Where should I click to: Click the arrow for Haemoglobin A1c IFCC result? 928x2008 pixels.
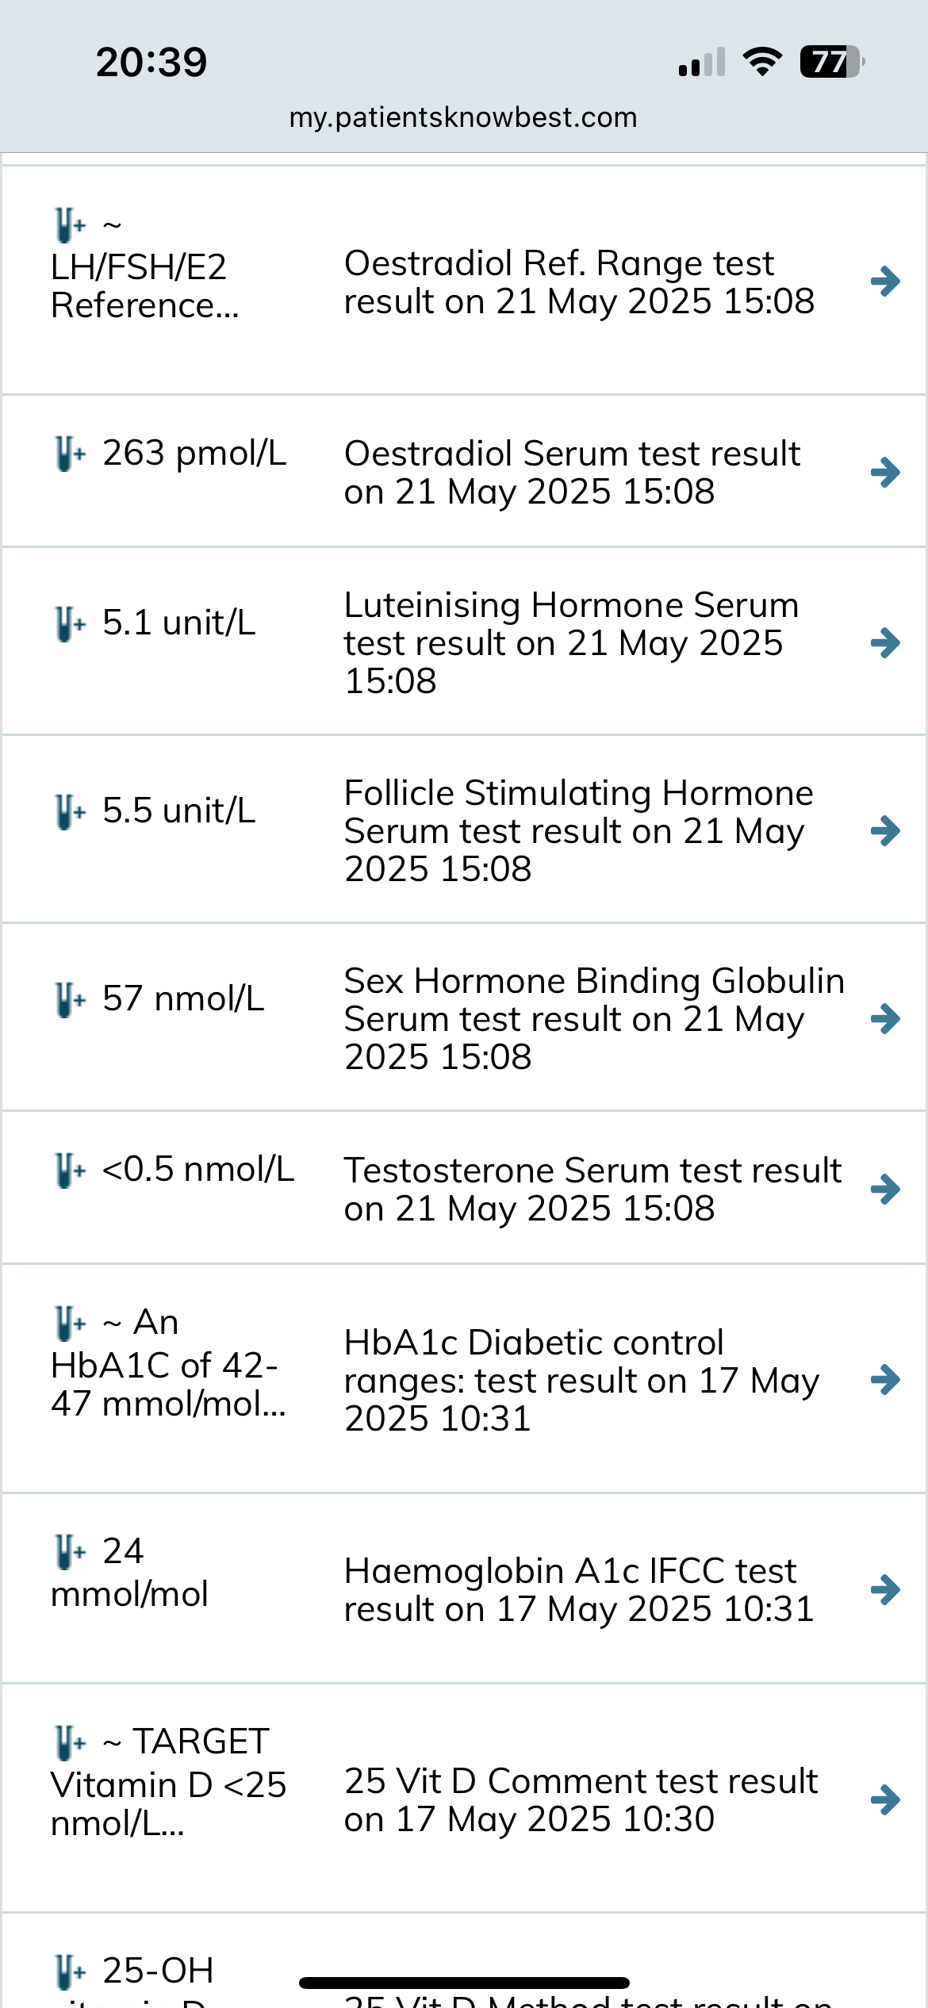click(884, 1589)
